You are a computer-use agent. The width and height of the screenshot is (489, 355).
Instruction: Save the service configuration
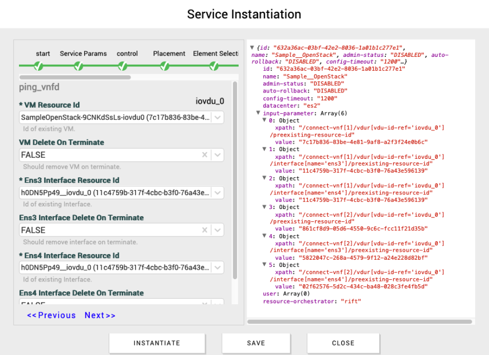pos(256,343)
